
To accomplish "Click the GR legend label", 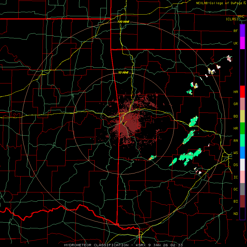I will [236, 104].
